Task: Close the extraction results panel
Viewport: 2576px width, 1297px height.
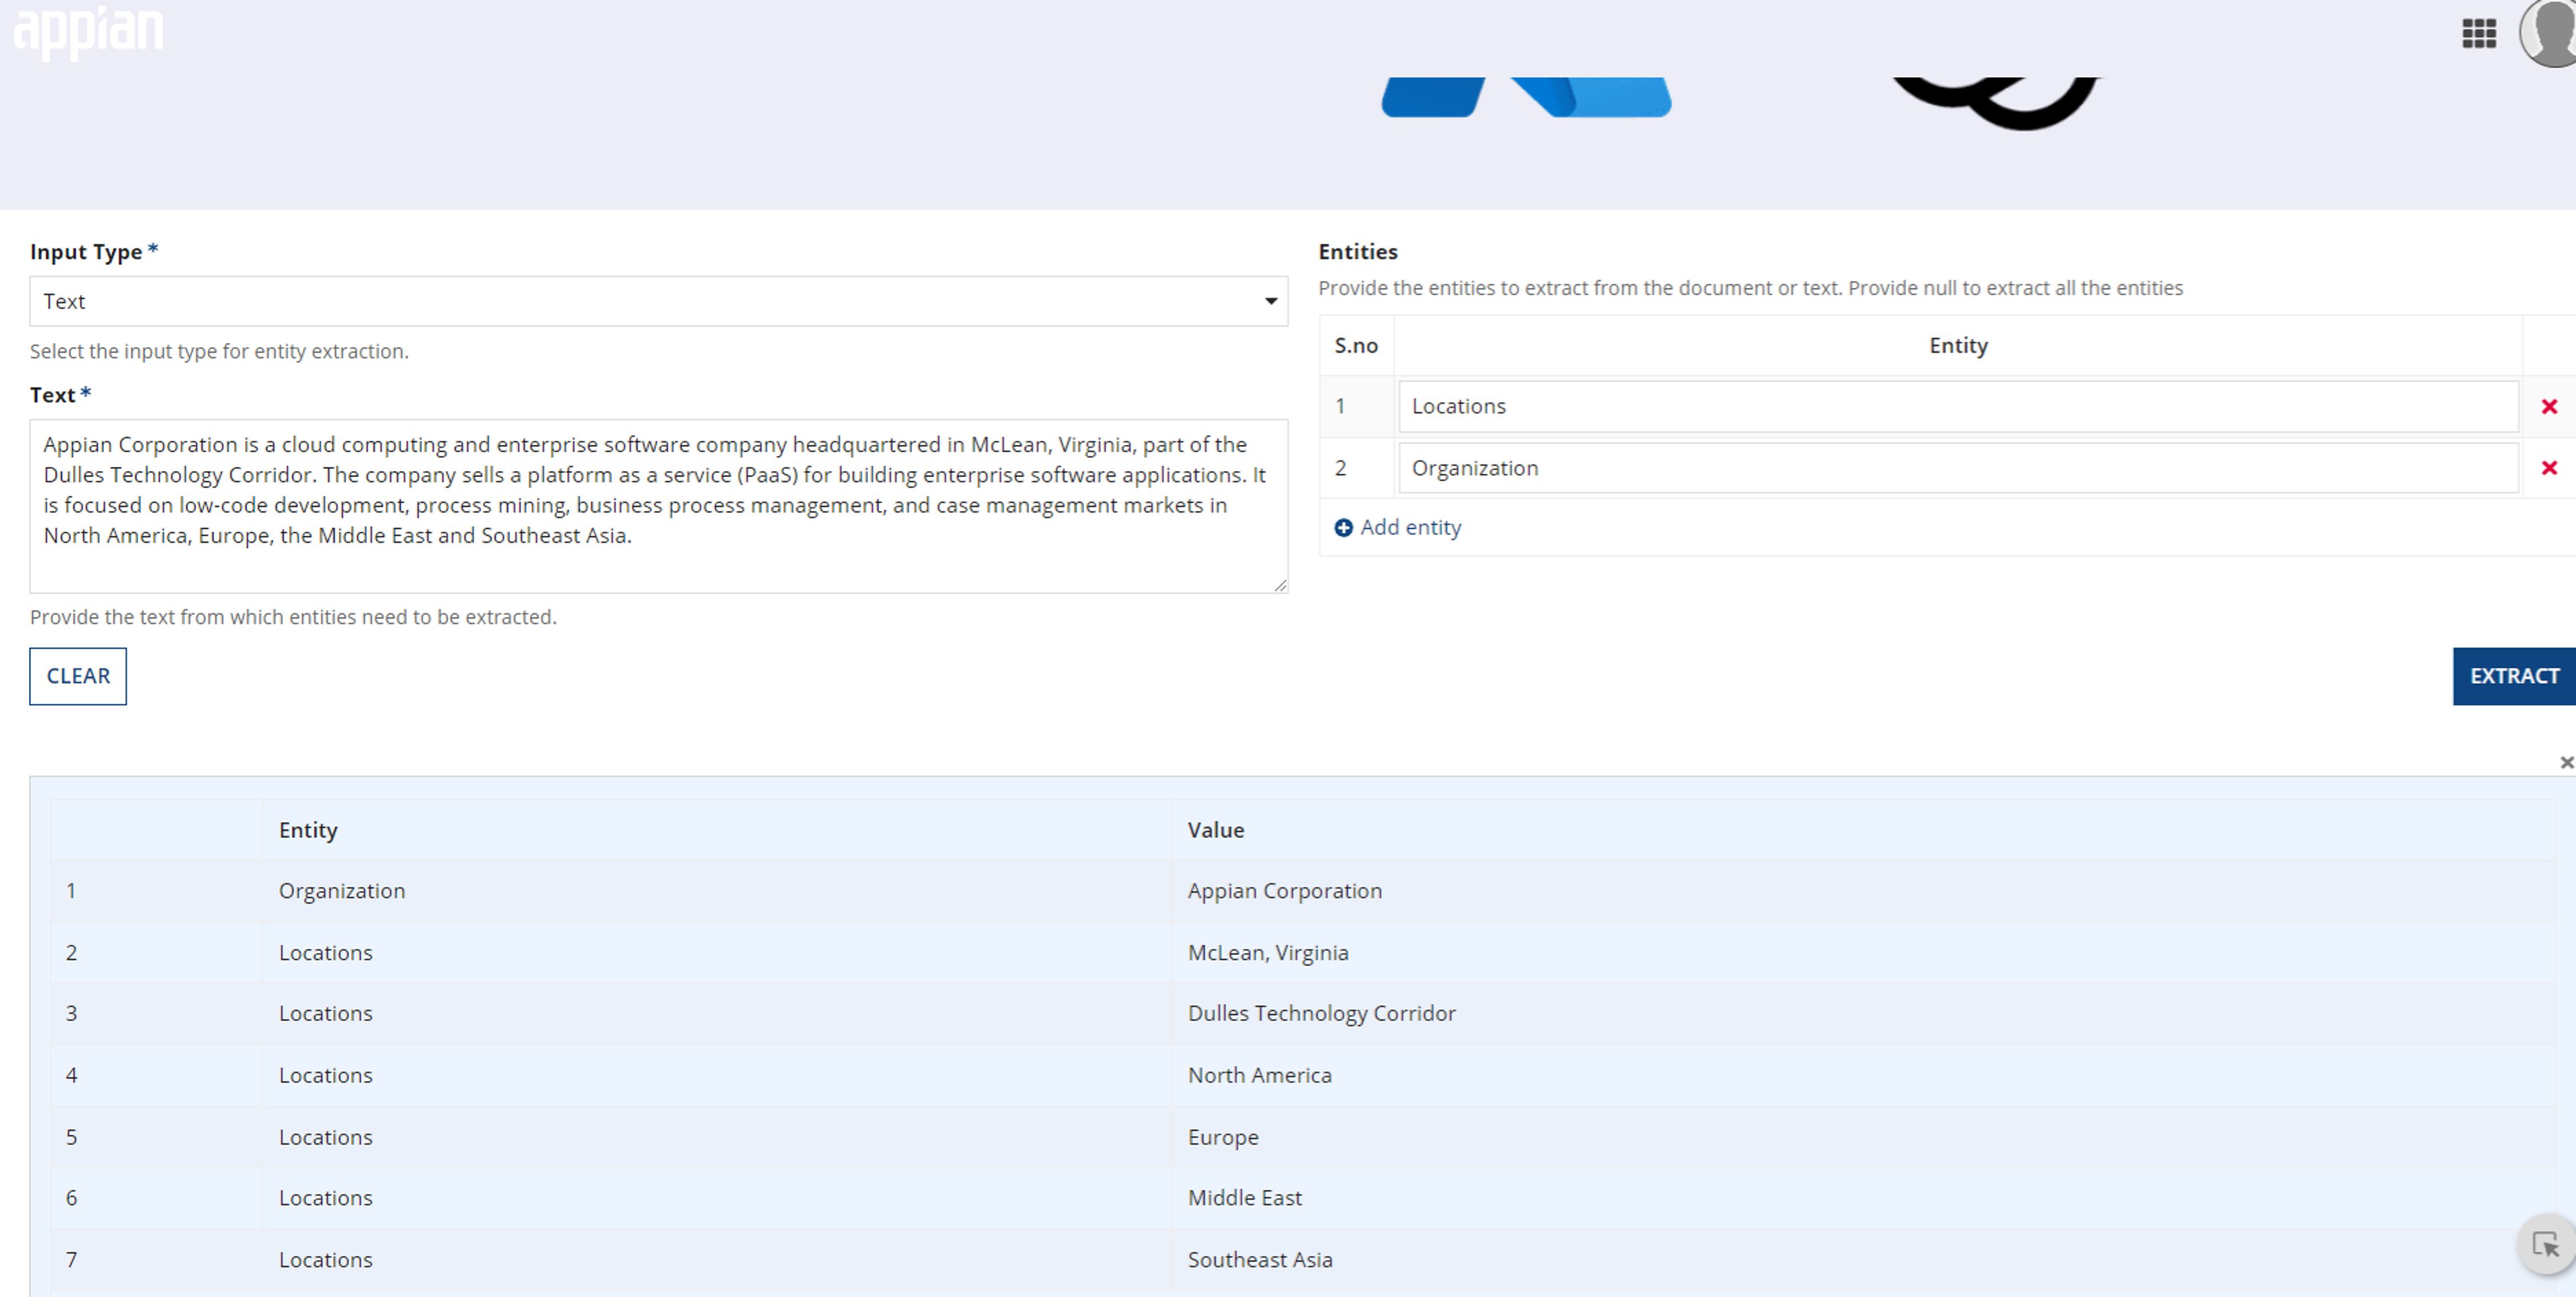Action: click(x=2566, y=762)
